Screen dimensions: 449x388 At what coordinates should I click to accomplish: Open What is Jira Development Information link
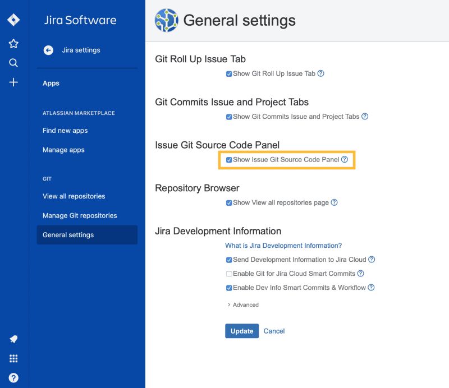283,245
